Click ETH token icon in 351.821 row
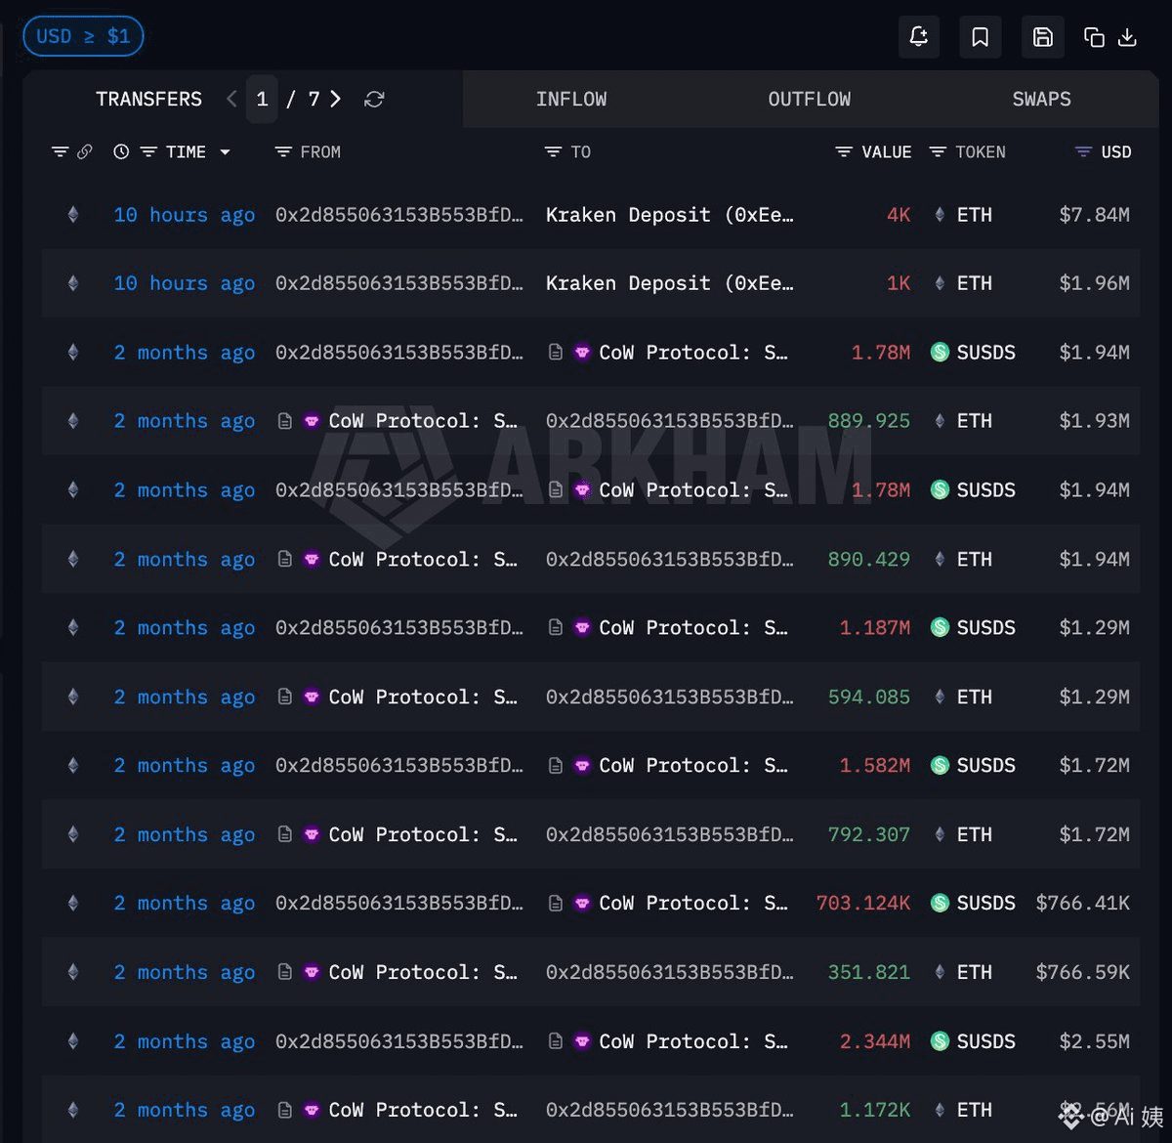The width and height of the screenshot is (1172, 1143). pos(940,972)
